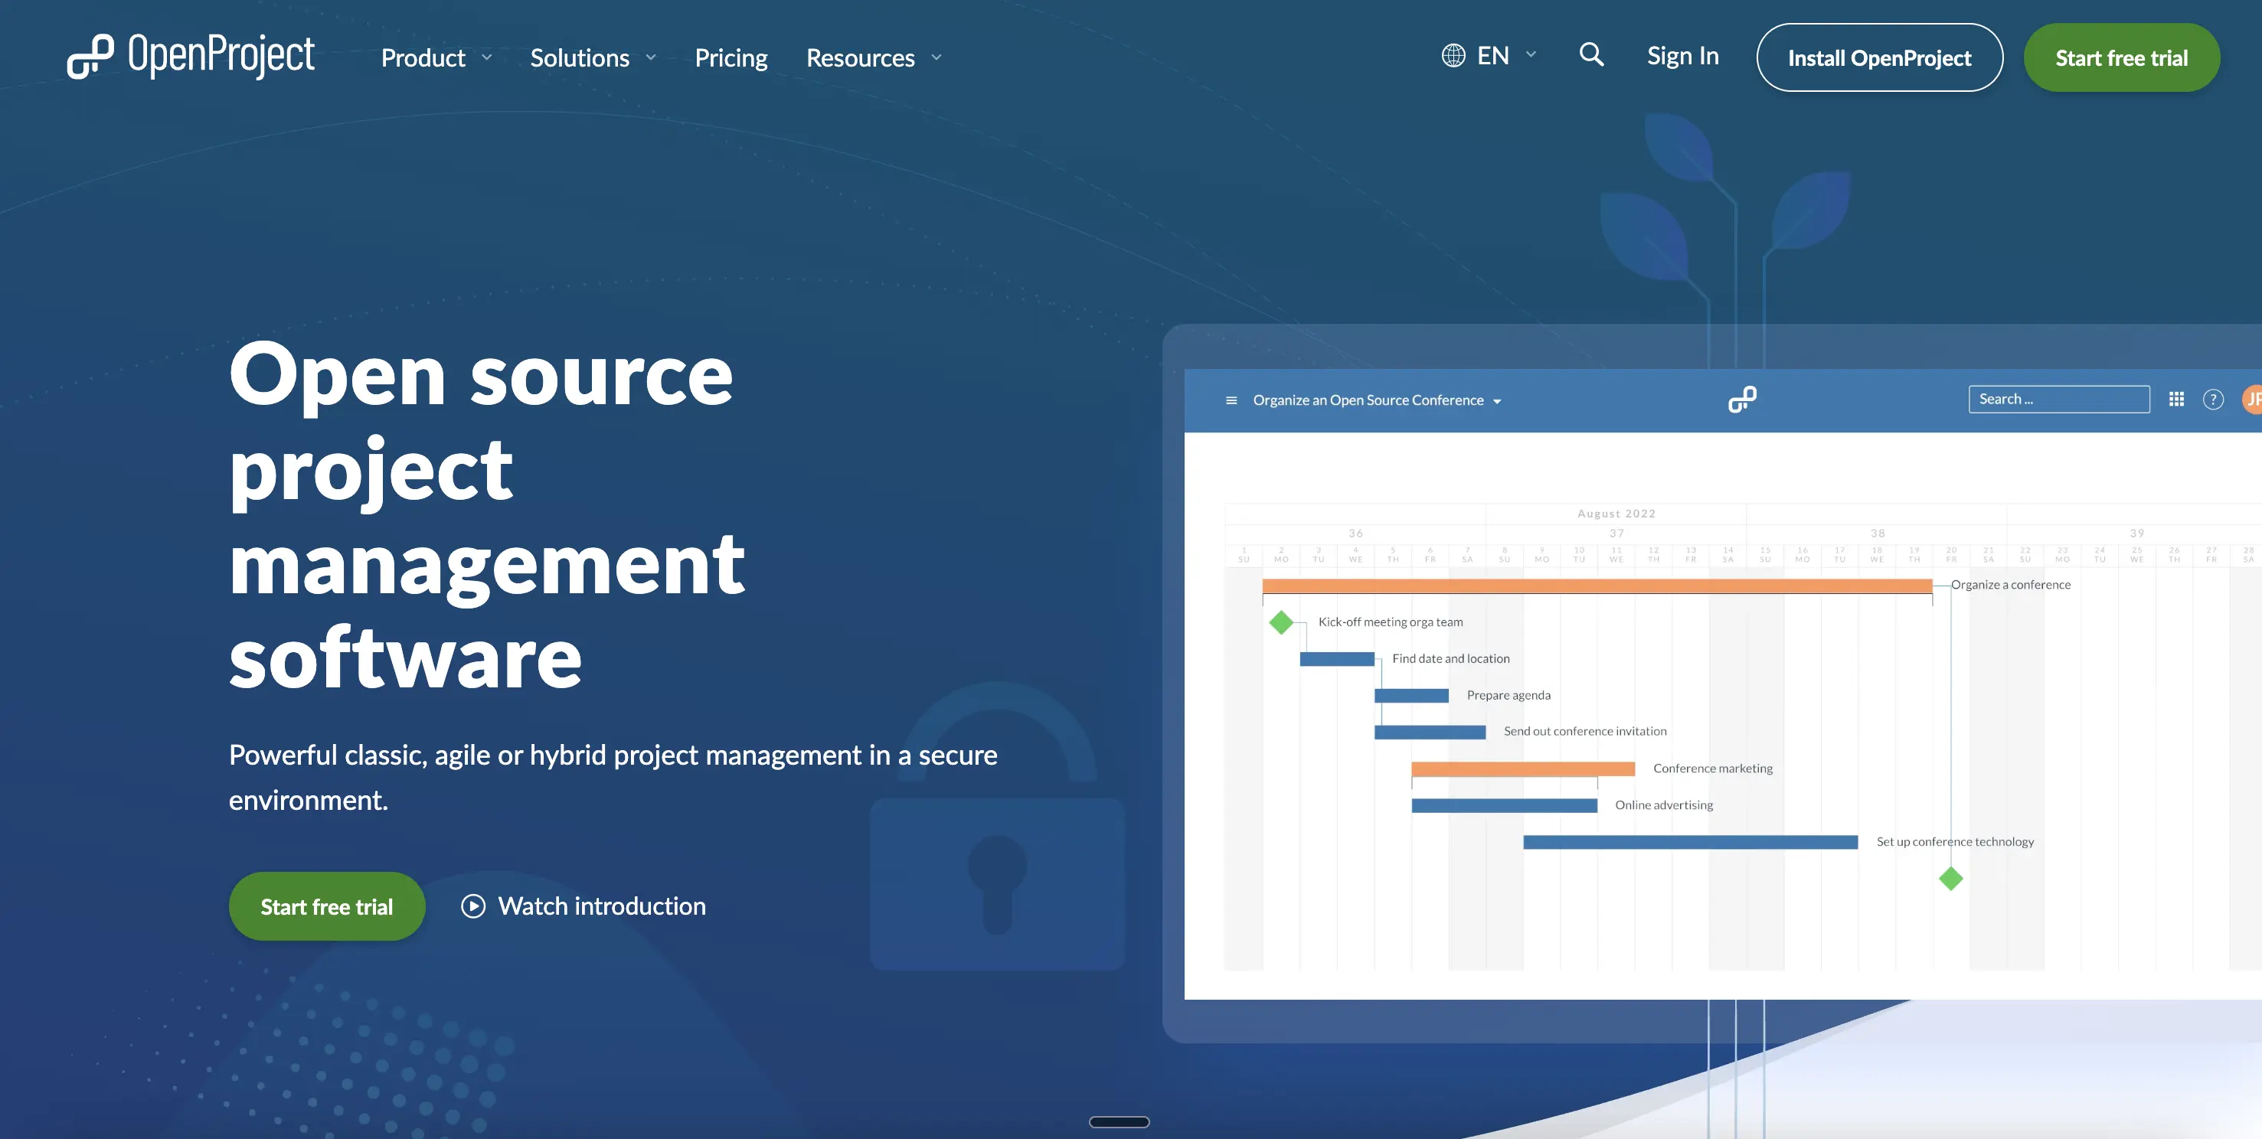2262x1139 pixels.
Task: Click the 'Kick-off meeting orga team' label
Action: (1390, 622)
